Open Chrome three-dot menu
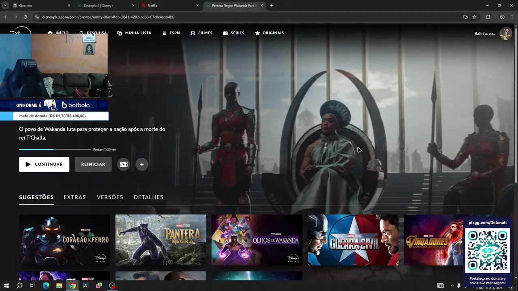The image size is (518, 291). tap(512, 17)
